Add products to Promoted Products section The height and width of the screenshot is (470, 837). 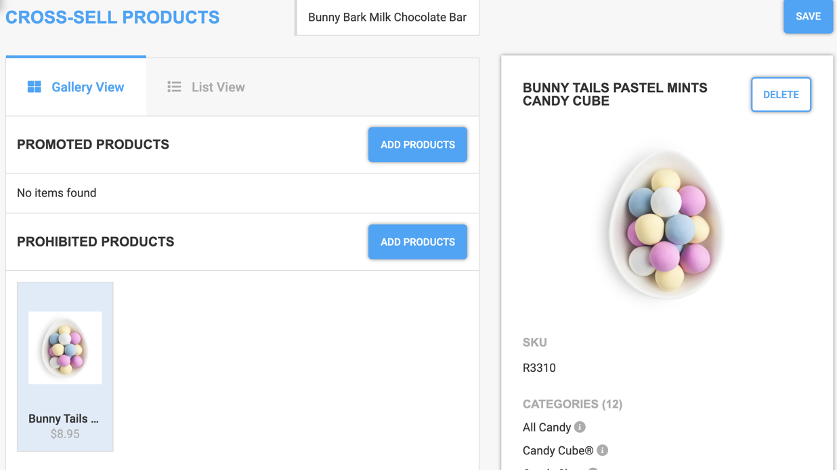417,145
